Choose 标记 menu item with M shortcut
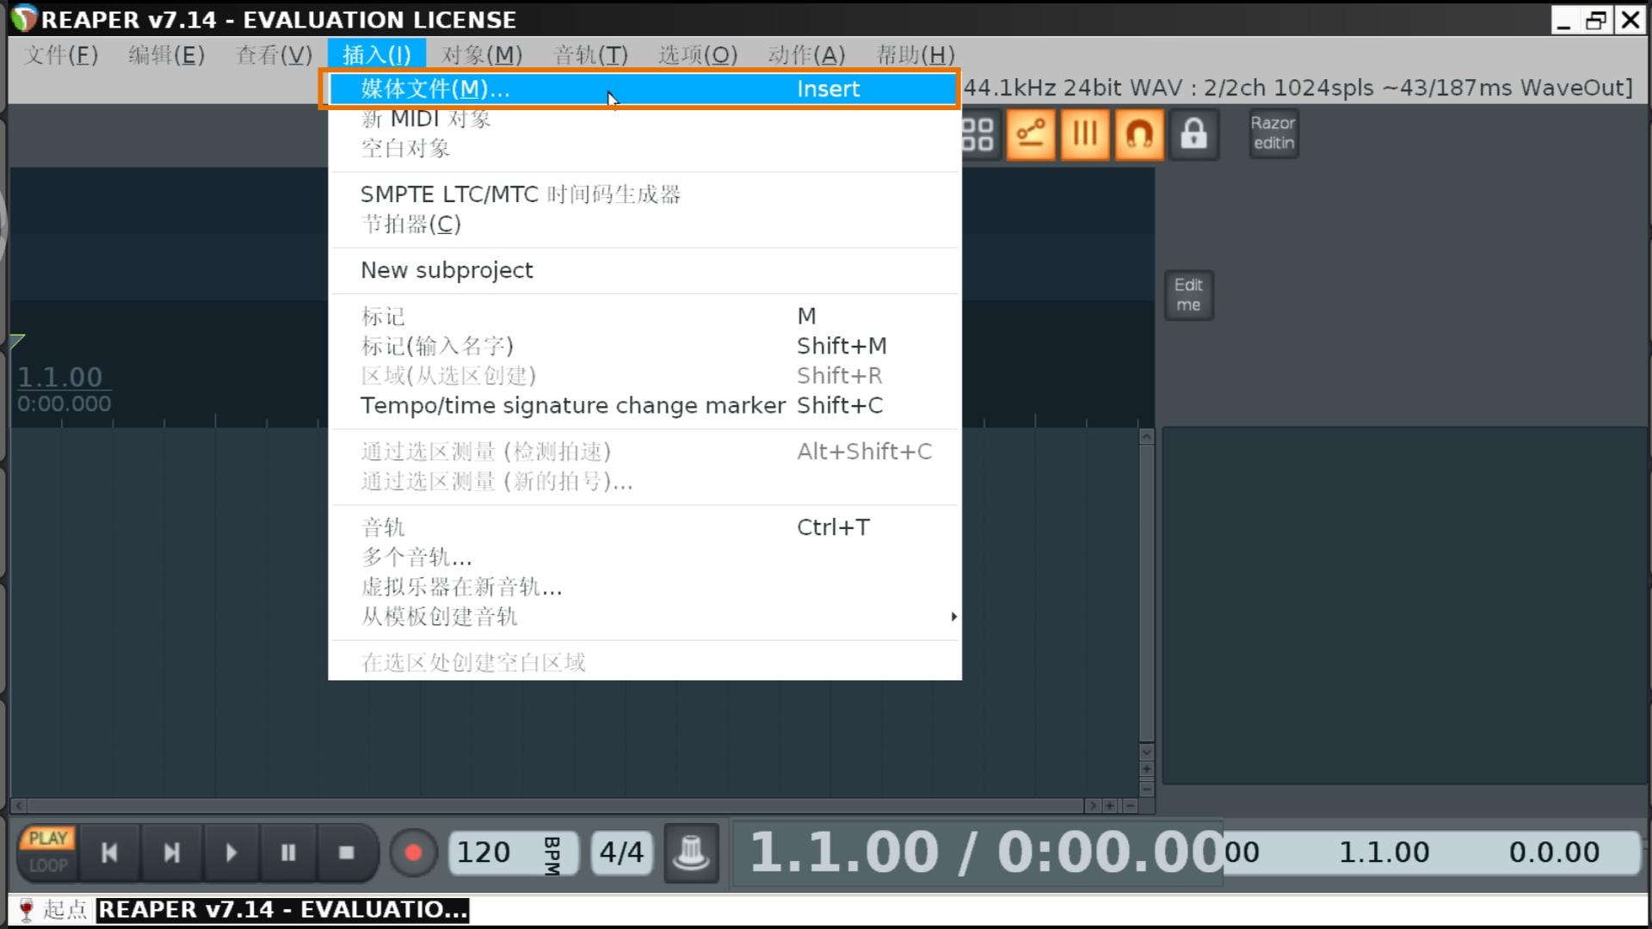This screenshot has height=929, width=1652. tap(644, 317)
